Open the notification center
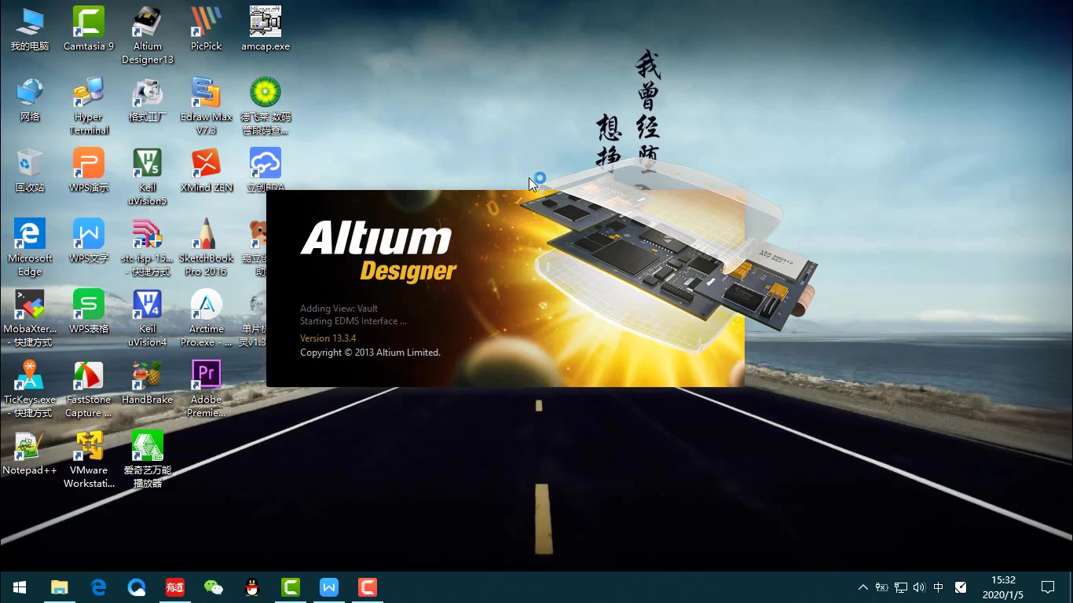 point(1048,587)
